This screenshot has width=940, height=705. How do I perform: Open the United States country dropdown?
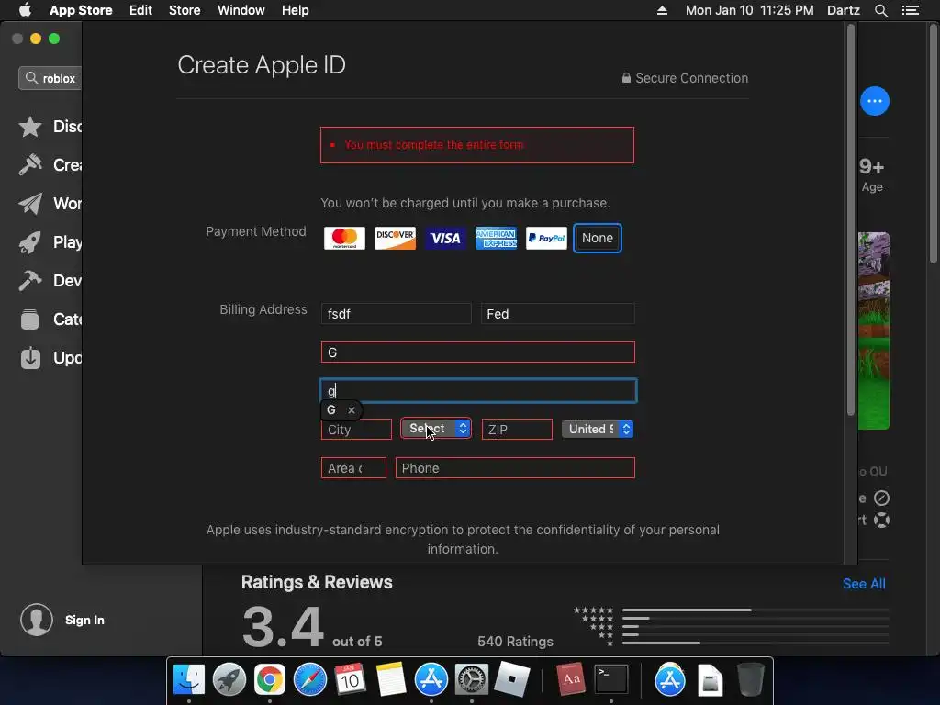597,430
